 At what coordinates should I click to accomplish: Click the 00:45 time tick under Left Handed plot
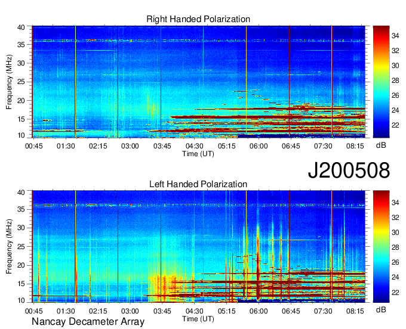coord(33,311)
